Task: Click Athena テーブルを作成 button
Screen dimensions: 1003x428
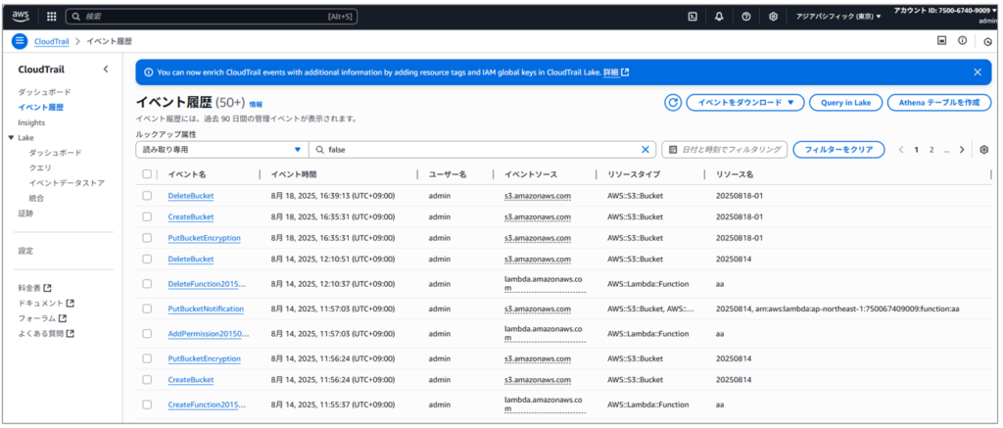Action: [939, 103]
